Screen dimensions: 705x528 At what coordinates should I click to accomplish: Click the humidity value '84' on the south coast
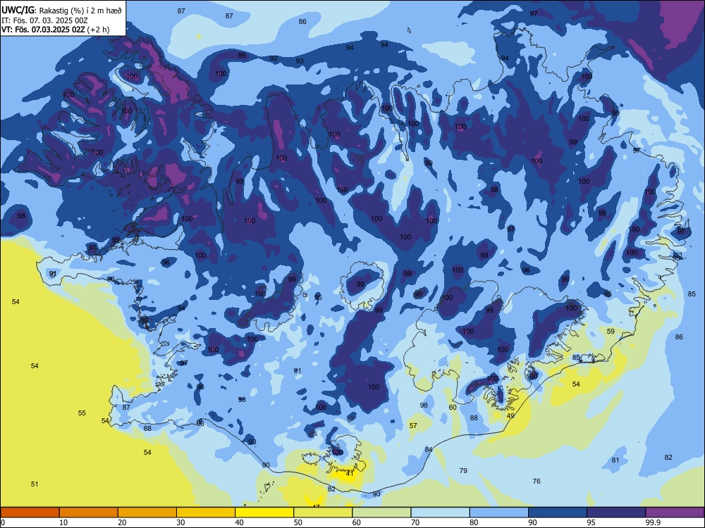click(429, 449)
